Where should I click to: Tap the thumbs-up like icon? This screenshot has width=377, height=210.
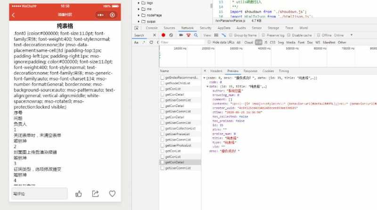pos(79,194)
